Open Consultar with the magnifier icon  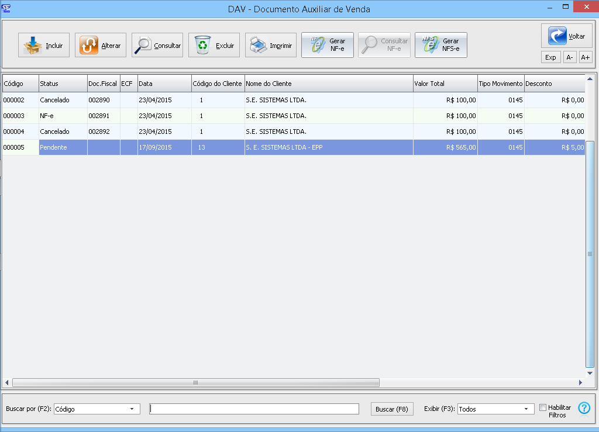143,45
